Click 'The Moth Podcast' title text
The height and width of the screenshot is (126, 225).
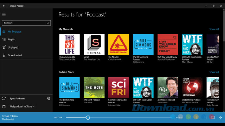[x=92, y=100]
